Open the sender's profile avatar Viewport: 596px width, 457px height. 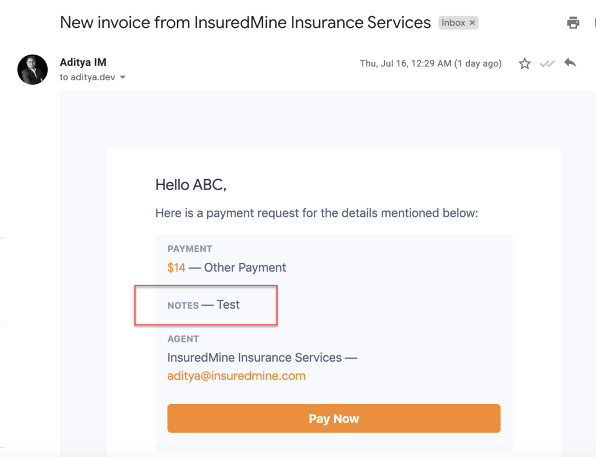tap(33, 70)
